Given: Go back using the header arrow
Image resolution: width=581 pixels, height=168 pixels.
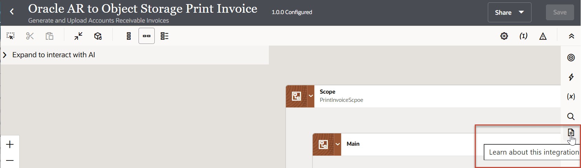Looking at the screenshot, I should point(12,12).
